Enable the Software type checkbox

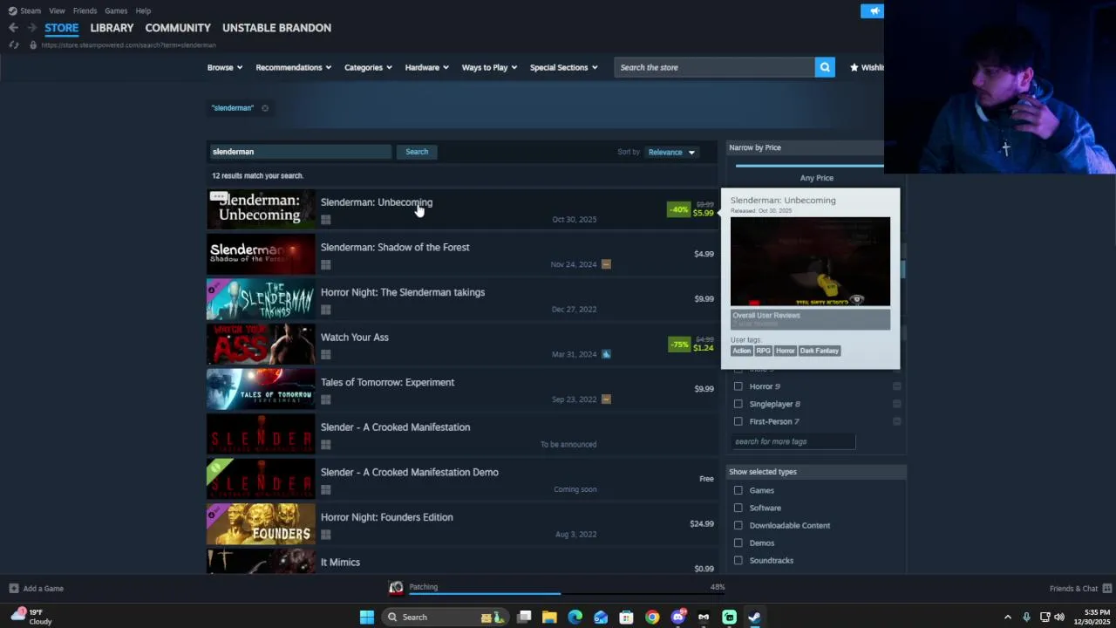738,508
